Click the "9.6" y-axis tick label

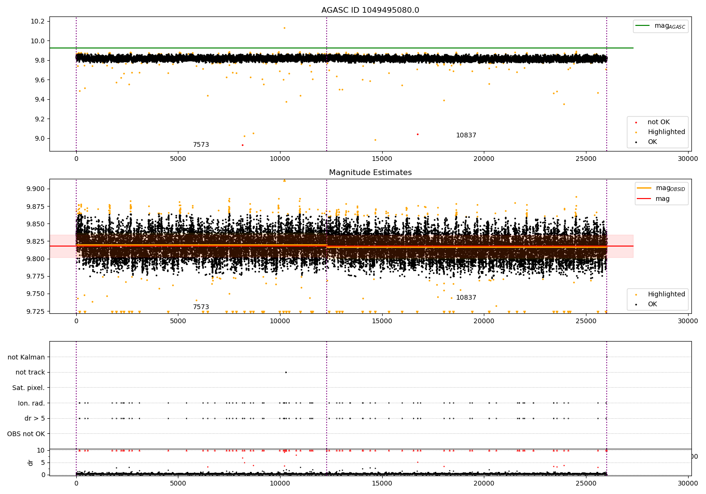click(x=40, y=80)
